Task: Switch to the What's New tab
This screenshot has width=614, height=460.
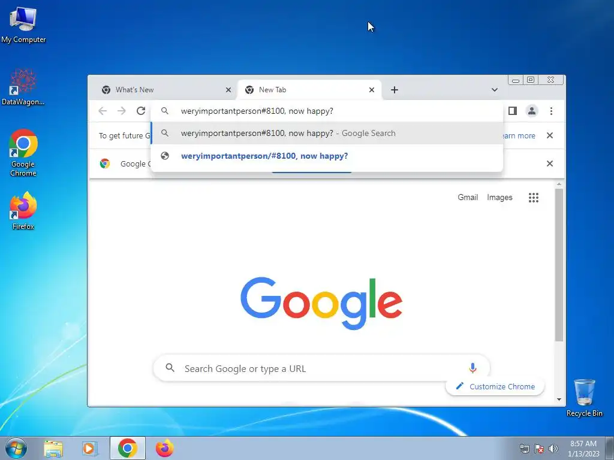Action: [164, 90]
